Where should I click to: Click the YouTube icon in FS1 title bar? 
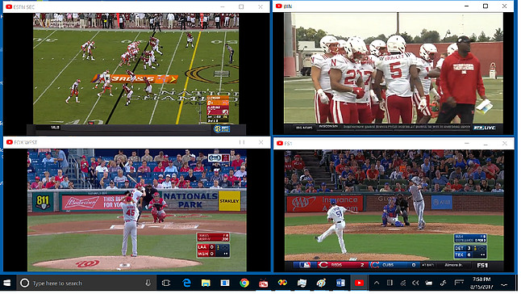point(280,143)
